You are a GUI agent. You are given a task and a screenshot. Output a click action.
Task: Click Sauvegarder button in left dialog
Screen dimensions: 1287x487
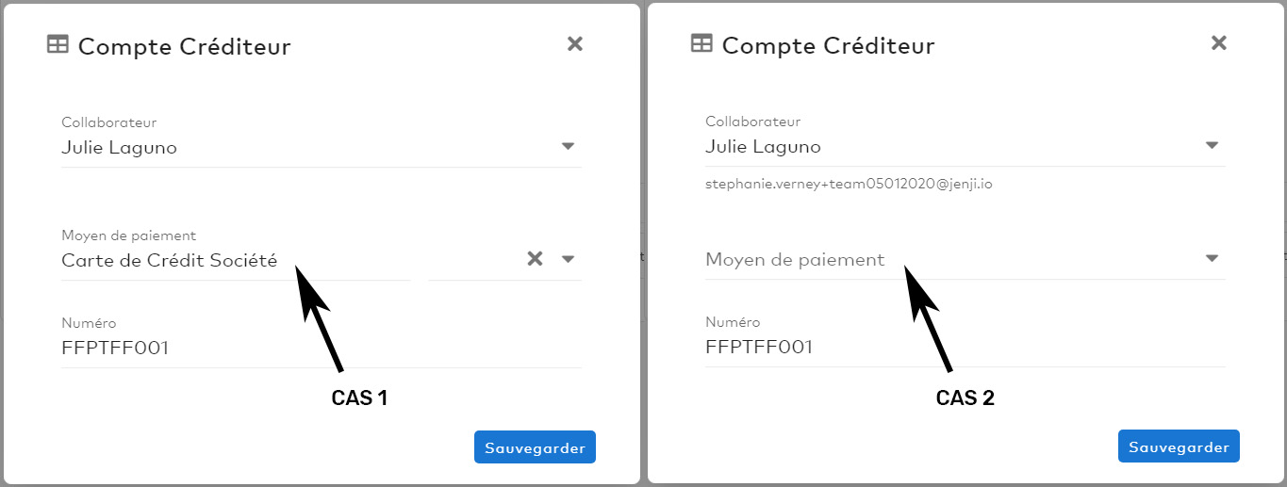coord(535,447)
